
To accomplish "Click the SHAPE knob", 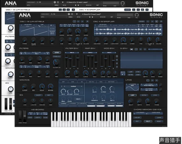I will (86, 31).
